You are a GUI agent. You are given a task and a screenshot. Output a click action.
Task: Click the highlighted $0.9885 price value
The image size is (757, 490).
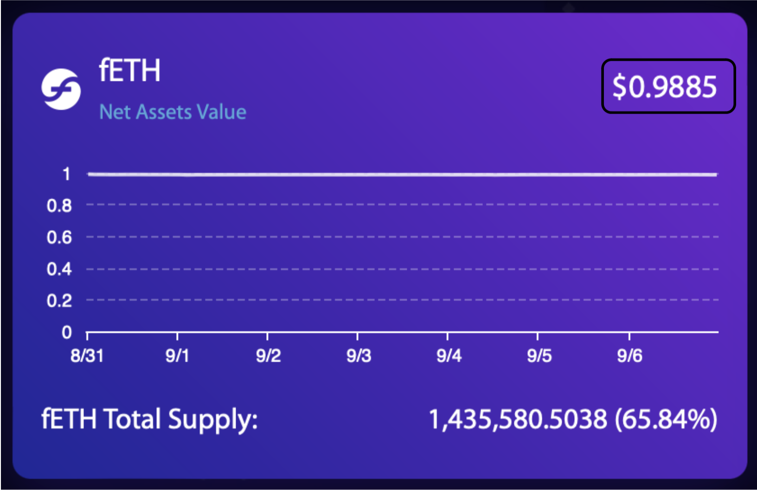click(665, 86)
